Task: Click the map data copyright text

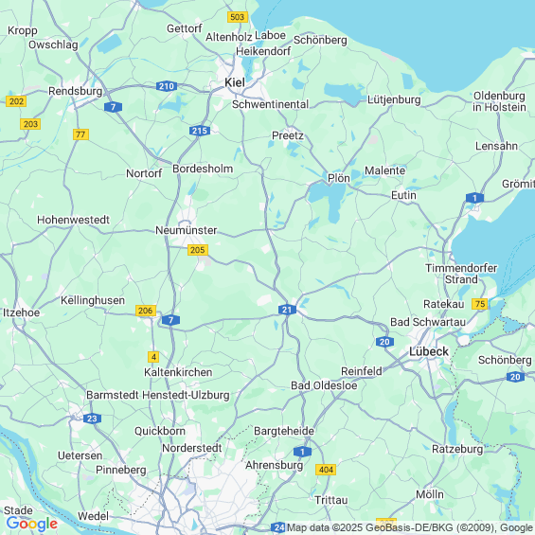Action: coord(410,527)
